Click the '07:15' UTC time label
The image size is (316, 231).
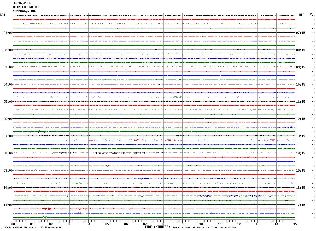click(x=300, y=33)
